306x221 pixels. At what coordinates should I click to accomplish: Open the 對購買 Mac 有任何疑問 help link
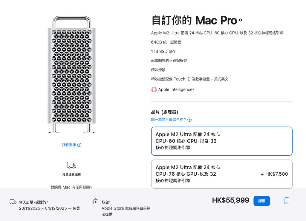pyautogui.click(x=71, y=187)
